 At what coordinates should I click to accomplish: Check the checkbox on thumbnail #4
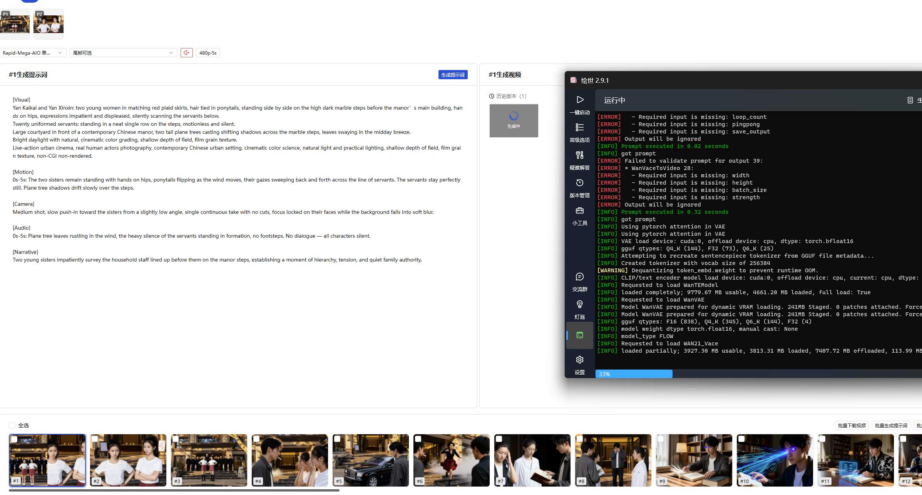[257, 439]
